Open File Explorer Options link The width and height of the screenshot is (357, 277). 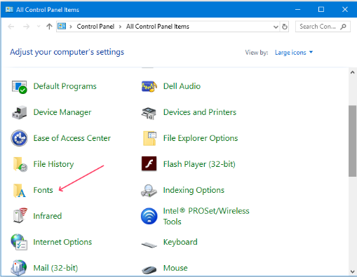pyautogui.click(x=201, y=138)
